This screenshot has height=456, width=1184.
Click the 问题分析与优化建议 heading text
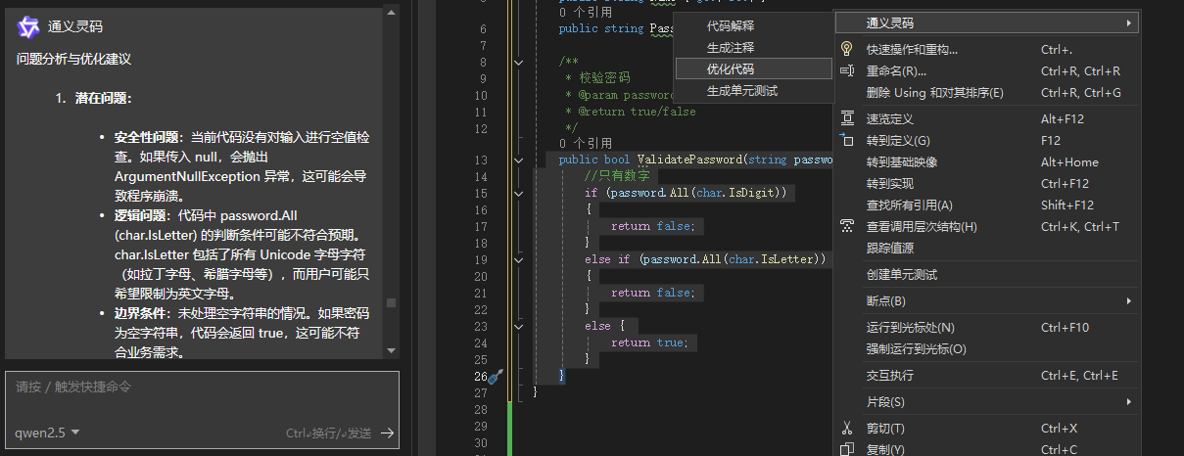(x=74, y=59)
